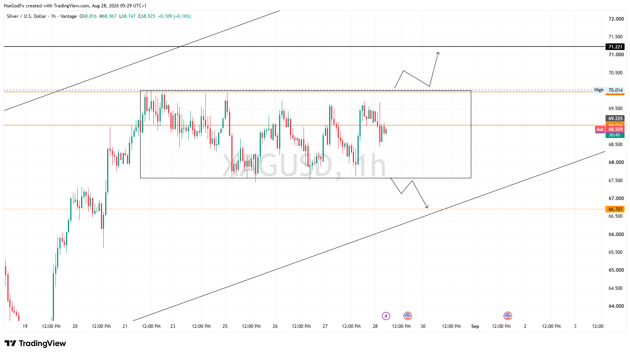Click '65.000' on the price scale
The height and width of the screenshot is (355, 630).
(x=616, y=270)
